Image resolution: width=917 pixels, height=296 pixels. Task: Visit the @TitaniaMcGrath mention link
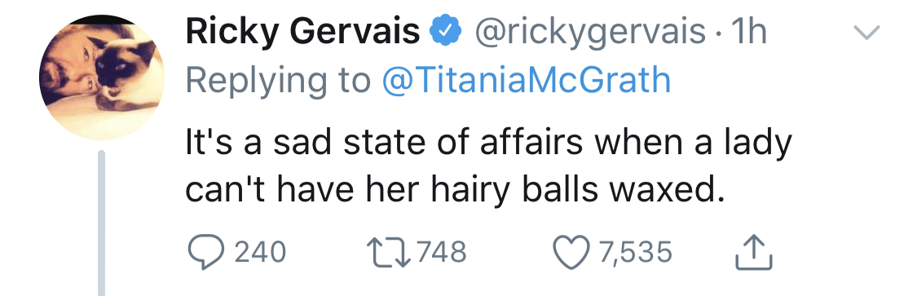click(526, 81)
